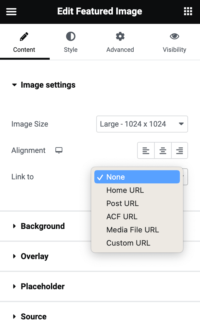The width and height of the screenshot is (200, 331).
Task: Go to the Visibility tab
Action: click(x=175, y=42)
